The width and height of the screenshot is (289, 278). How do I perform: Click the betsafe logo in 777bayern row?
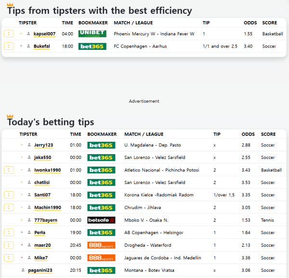pos(101,220)
